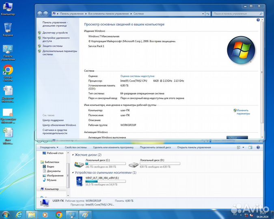Viewport: 274px width, 219px height.
Task: Expand Все элементы панели управления breadcrumb arrow
Action: 131,14
